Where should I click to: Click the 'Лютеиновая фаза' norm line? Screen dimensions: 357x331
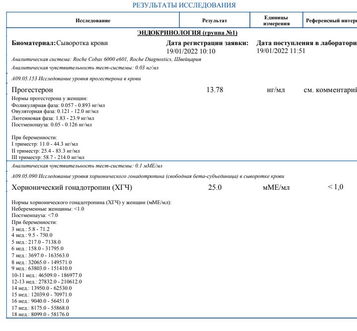(52, 118)
